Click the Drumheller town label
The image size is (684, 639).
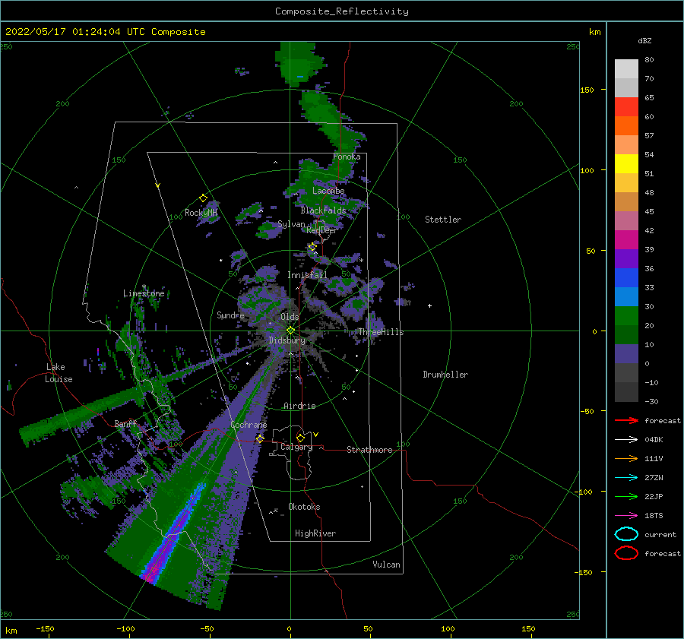[445, 375]
